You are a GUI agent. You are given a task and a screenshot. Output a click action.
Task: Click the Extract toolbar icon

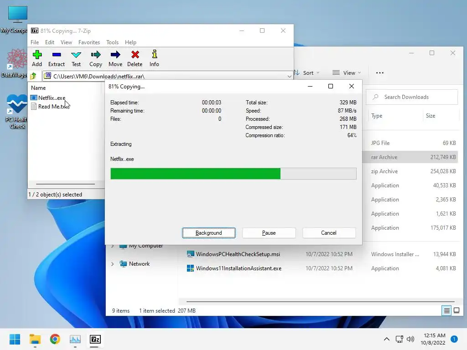point(56,58)
